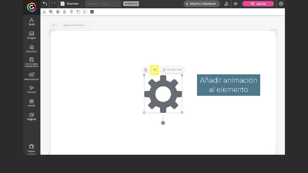Open settings gear in top bar
Screen dimensions: 308x173
pyautogui.click(x=281, y=4)
